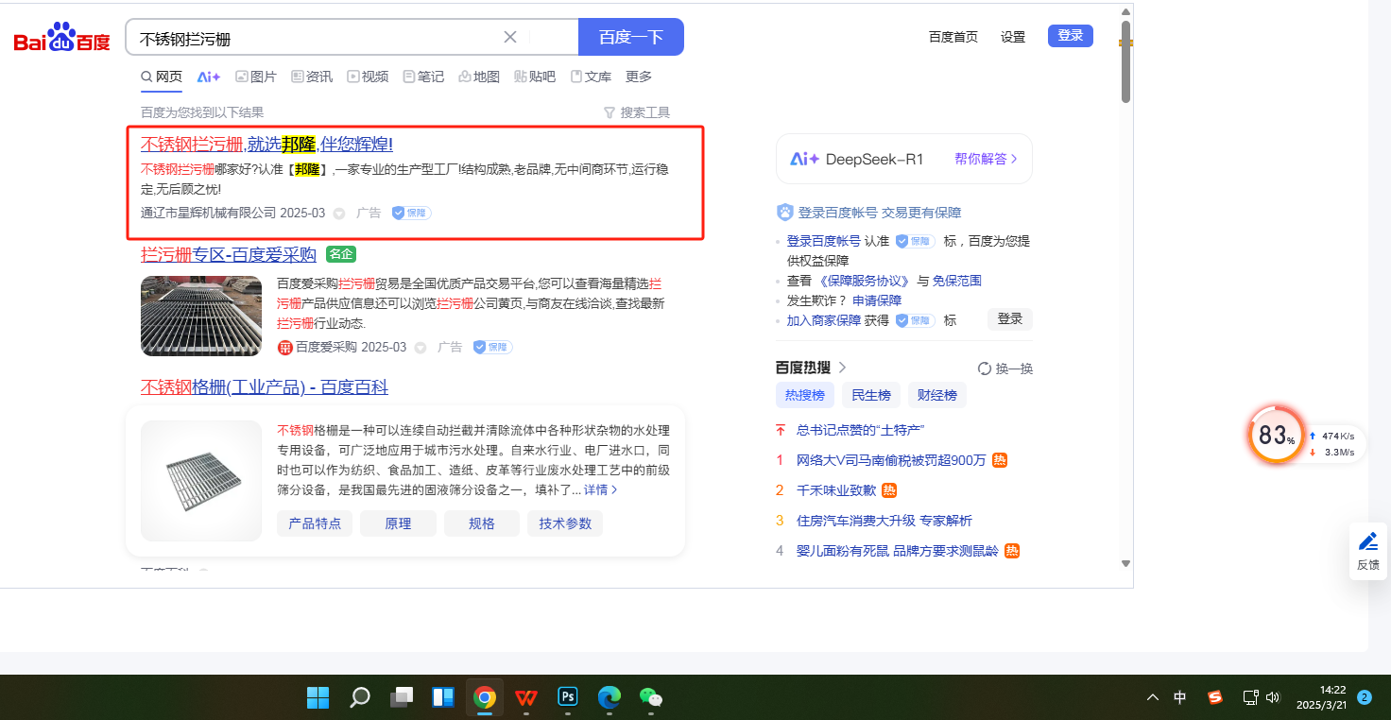Click the 反馈 feedback pencil icon
This screenshot has width=1391, height=720.
(1367, 542)
